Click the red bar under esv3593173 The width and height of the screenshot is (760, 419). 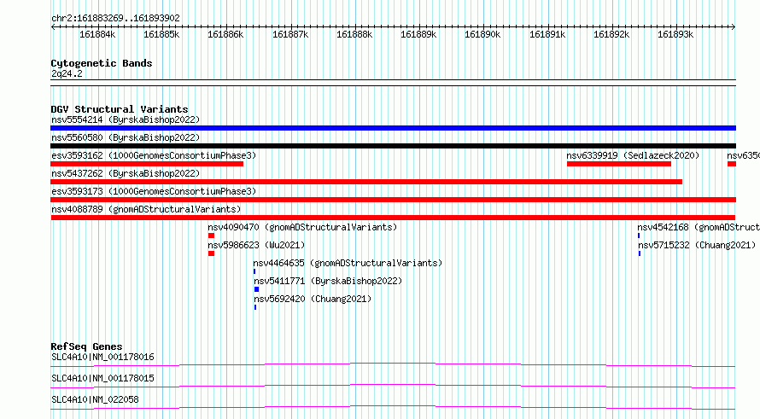pos(393,200)
